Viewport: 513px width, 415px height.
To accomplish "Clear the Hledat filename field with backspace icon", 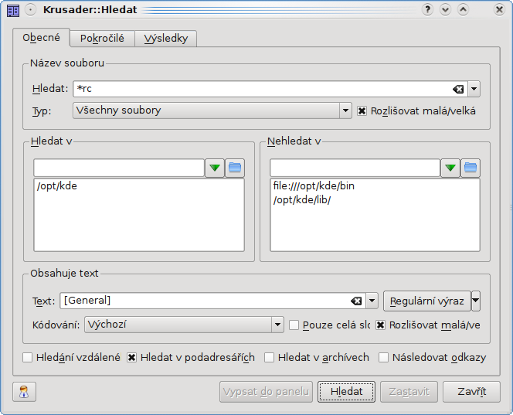I will (x=458, y=89).
